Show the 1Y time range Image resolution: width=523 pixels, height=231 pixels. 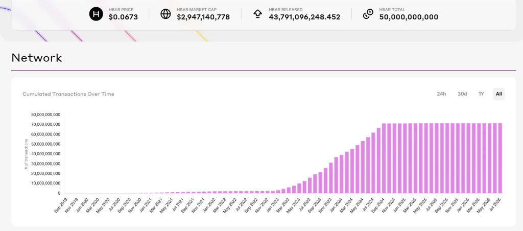[x=481, y=94]
